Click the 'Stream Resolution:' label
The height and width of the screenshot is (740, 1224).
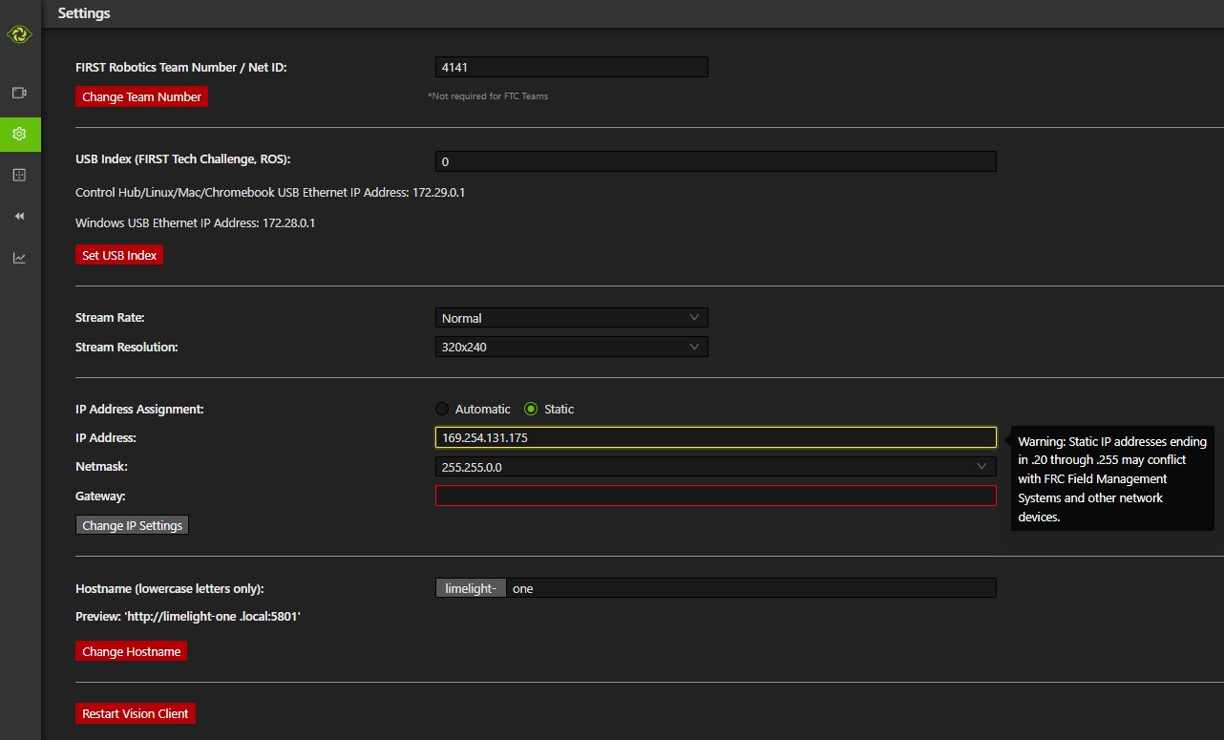coord(127,347)
